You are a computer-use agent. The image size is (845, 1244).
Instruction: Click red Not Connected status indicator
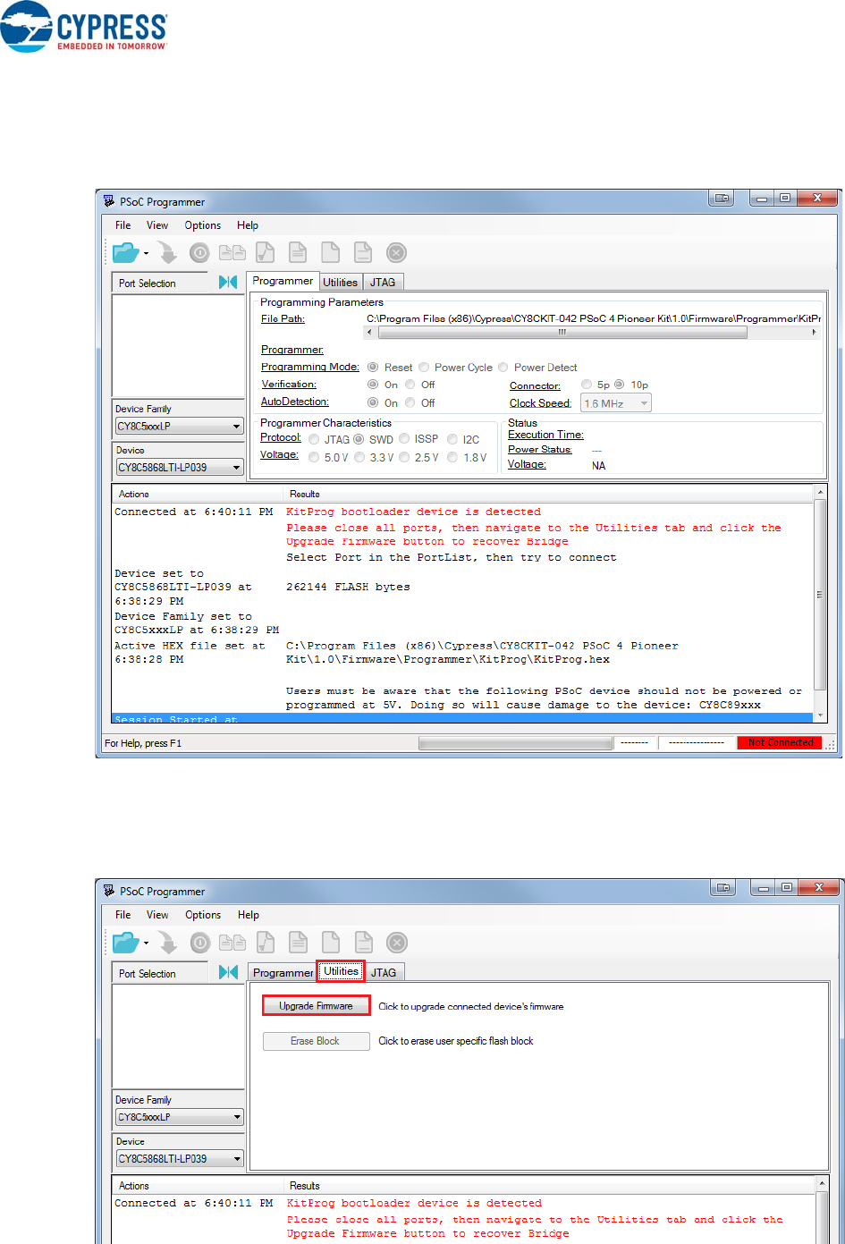(780, 742)
